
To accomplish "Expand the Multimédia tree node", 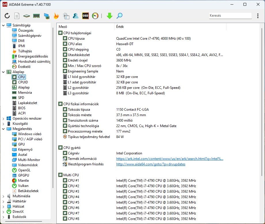I will pyautogui.click(x=3, y=196).
